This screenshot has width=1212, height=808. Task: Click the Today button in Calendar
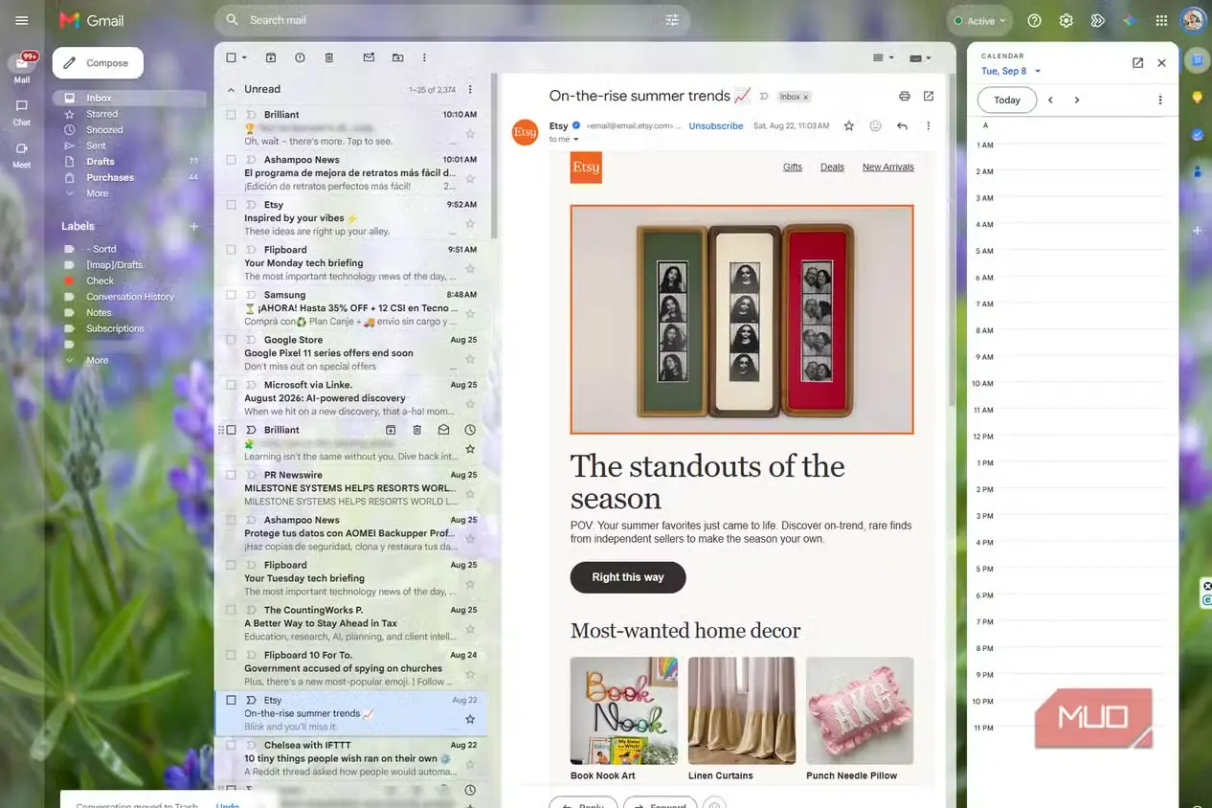click(1007, 100)
